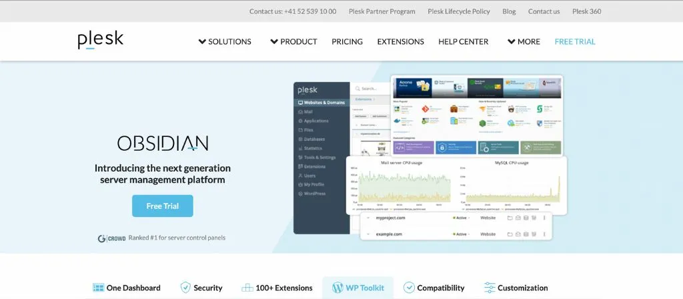Open the Plesk 360 link
683x299 pixels.
586,11
